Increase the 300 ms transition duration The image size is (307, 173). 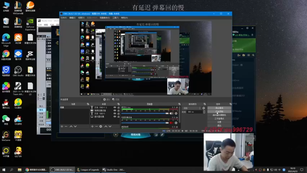pos(204,111)
